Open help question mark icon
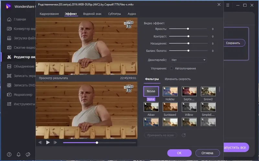 (x=9, y=155)
